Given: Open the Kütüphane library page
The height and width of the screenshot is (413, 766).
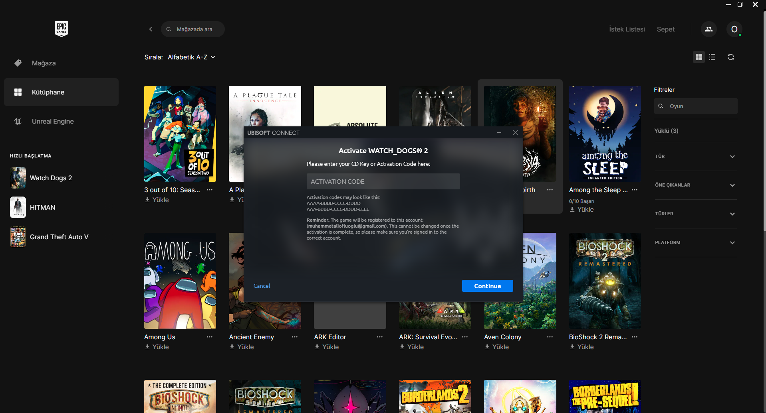Looking at the screenshot, I should coord(61,92).
